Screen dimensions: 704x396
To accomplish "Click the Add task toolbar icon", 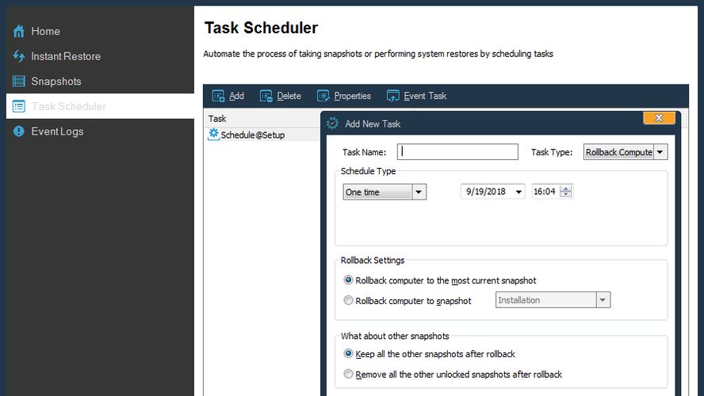I will click(219, 96).
